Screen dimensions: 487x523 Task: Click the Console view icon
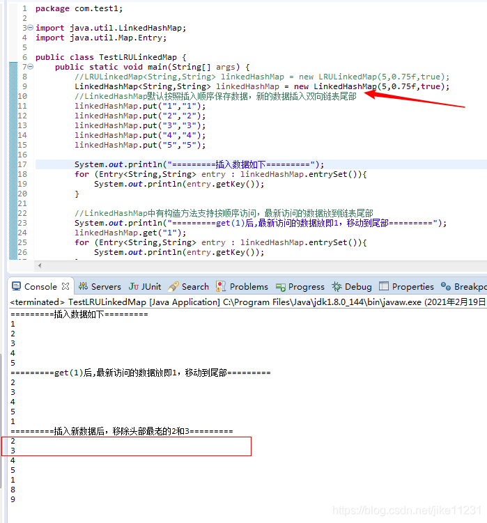16,286
